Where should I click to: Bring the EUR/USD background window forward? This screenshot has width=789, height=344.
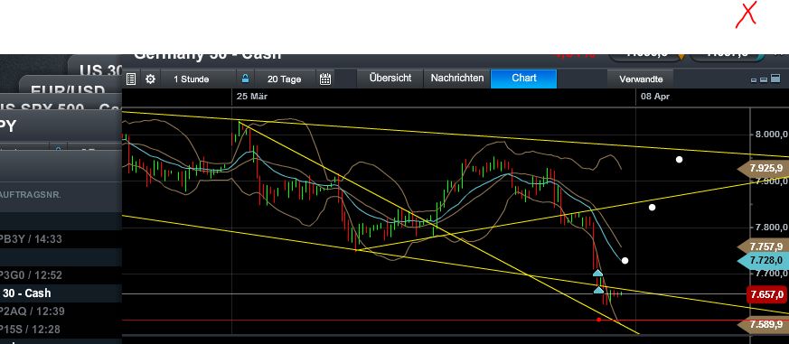point(68,89)
